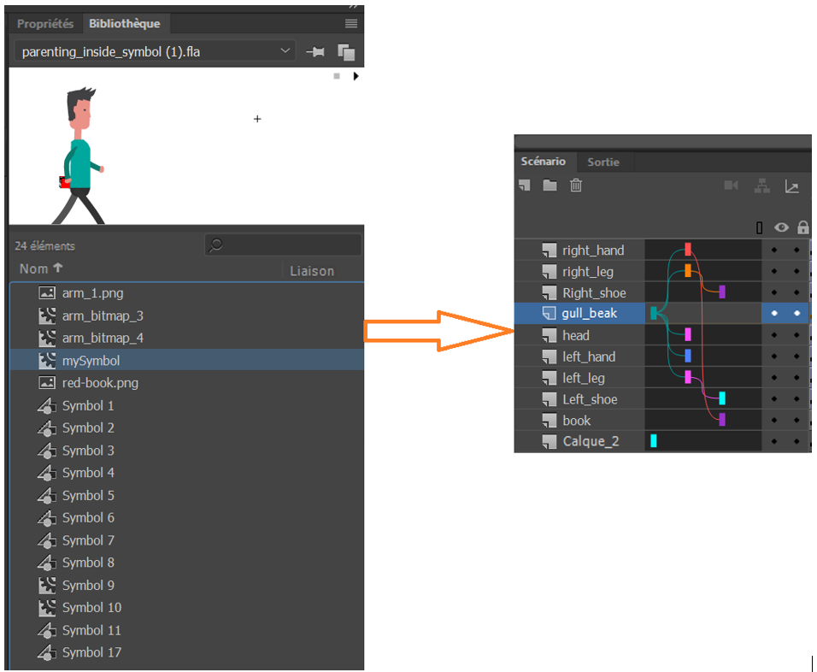Image resolution: width=817 pixels, height=672 pixels.
Task: Click the Symbol 3 graphic icon
Action: tap(47, 451)
